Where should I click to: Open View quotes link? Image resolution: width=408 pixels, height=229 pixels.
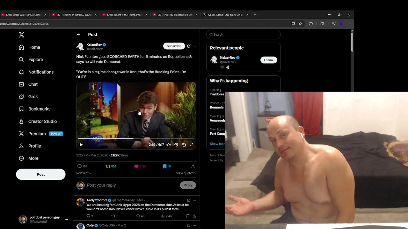[x=186, y=173]
